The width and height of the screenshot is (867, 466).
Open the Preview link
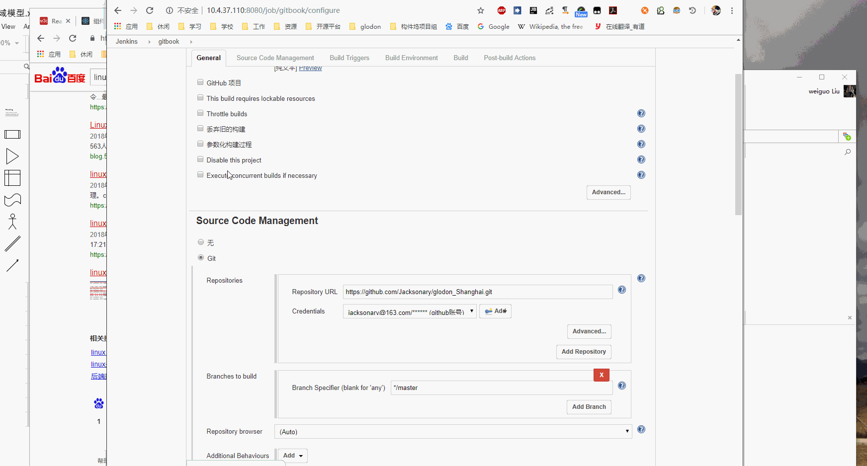(x=310, y=68)
